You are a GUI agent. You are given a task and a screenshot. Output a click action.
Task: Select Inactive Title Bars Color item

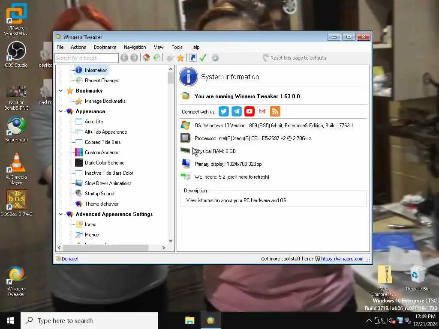108,173
